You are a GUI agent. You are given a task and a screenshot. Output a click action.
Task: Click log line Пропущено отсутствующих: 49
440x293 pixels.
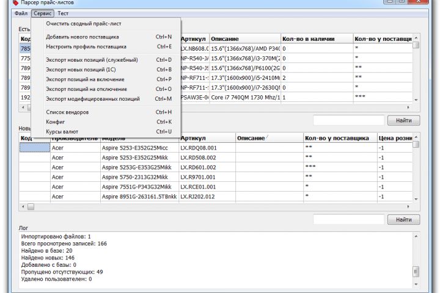(x=62, y=272)
